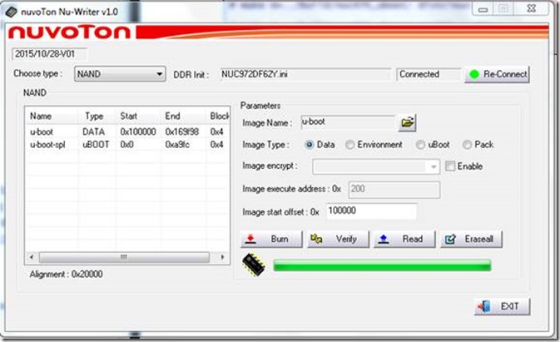The image size is (560, 342).
Task: Click the 2015/10/28-V01 version label
Action: (x=49, y=54)
